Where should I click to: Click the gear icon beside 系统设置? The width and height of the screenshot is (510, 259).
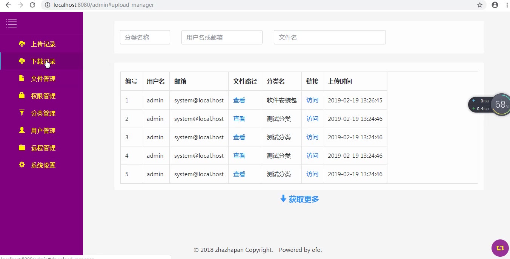coord(22,165)
